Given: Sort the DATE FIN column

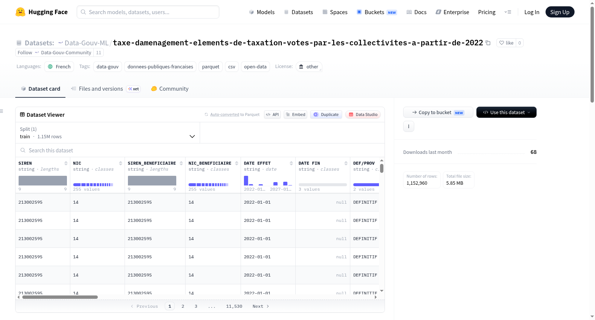Looking at the screenshot, I should coord(346,163).
